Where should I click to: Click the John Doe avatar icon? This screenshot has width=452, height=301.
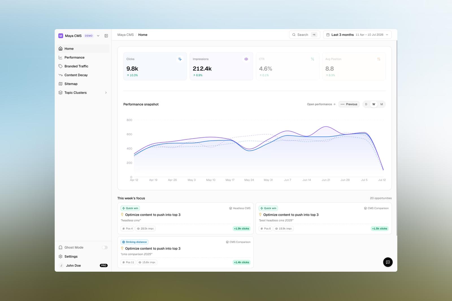click(x=61, y=265)
